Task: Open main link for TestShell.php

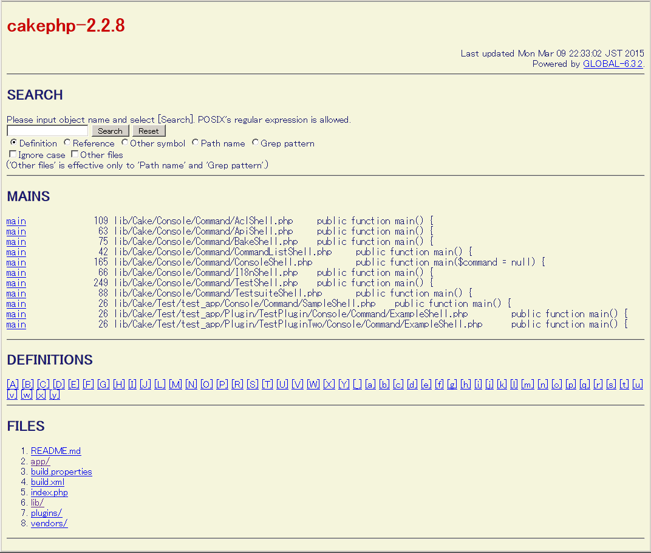Action: click(16, 283)
